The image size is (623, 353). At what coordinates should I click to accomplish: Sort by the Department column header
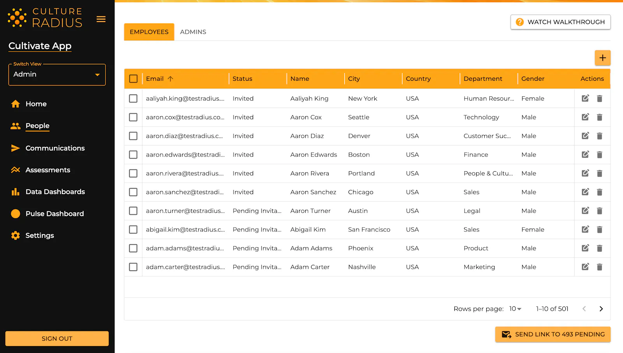pos(483,78)
